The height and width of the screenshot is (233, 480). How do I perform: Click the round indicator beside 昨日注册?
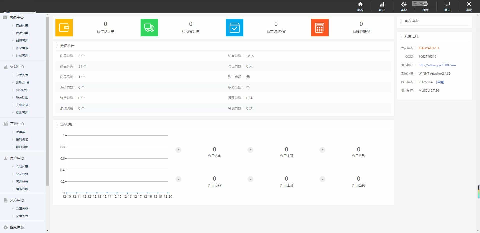(250, 179)
